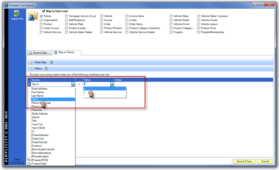Enable the Product Category-Hierarchy checkbox
The width and height of the screenshot is (279, 170).
pyautogui.click(x=127, y=28)
